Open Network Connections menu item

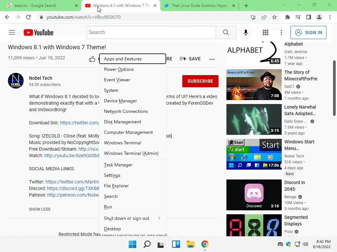[132, 111]
